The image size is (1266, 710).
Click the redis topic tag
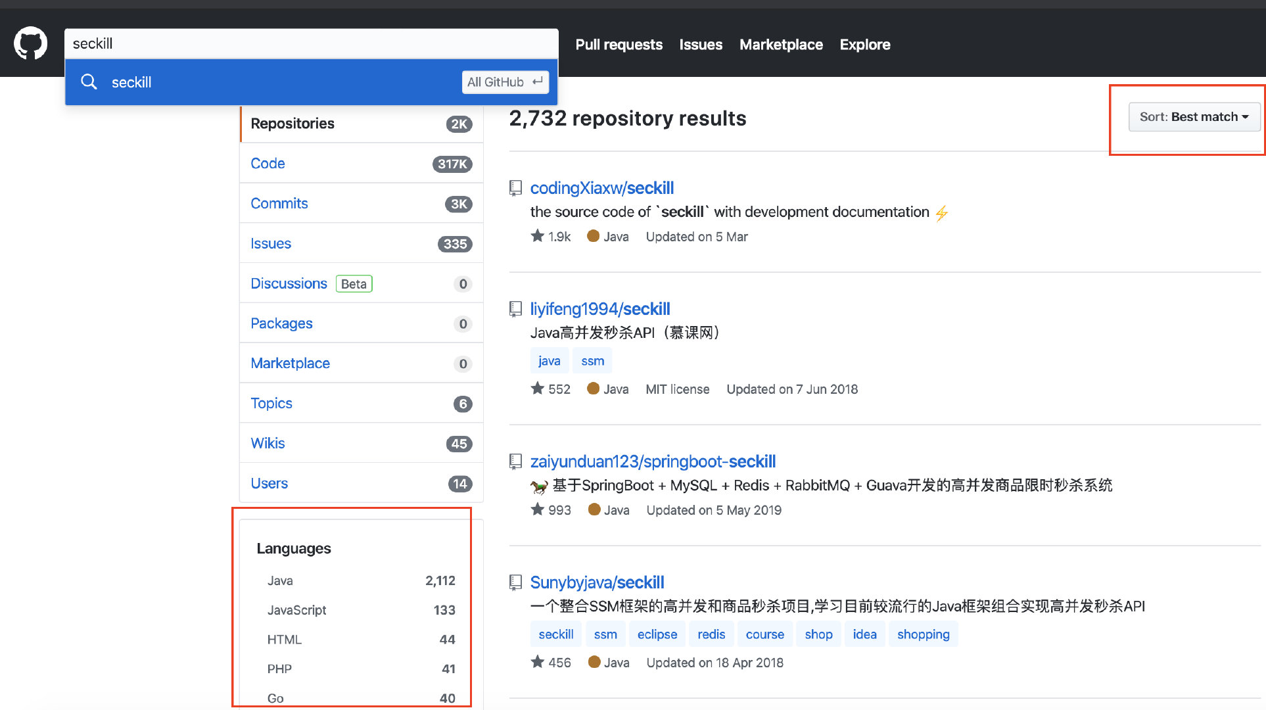point(711,634)
